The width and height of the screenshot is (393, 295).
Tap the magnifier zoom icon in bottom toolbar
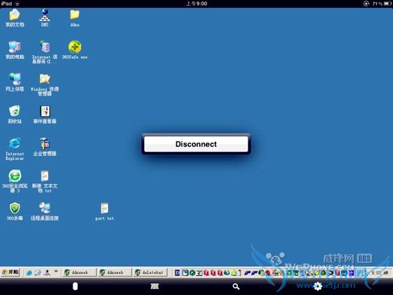click(236, 286)
